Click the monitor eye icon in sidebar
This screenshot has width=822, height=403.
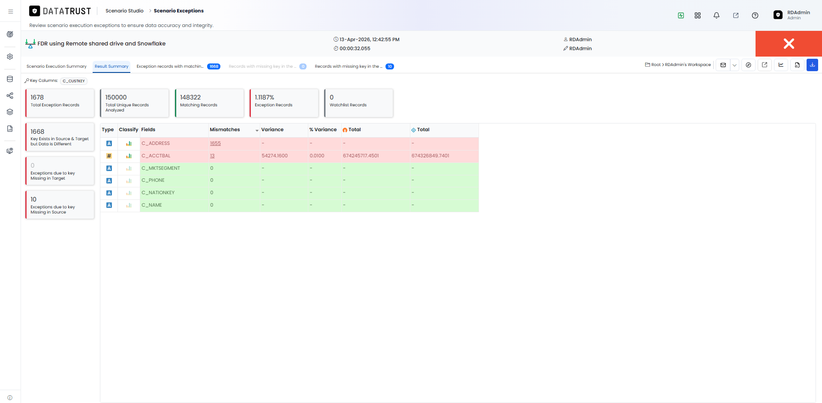pos(10,151)
